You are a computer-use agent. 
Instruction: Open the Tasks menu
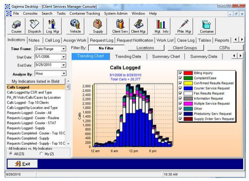tap(61, 14)
